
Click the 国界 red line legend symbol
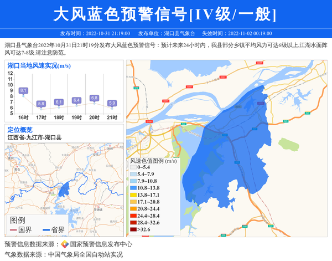13,230
